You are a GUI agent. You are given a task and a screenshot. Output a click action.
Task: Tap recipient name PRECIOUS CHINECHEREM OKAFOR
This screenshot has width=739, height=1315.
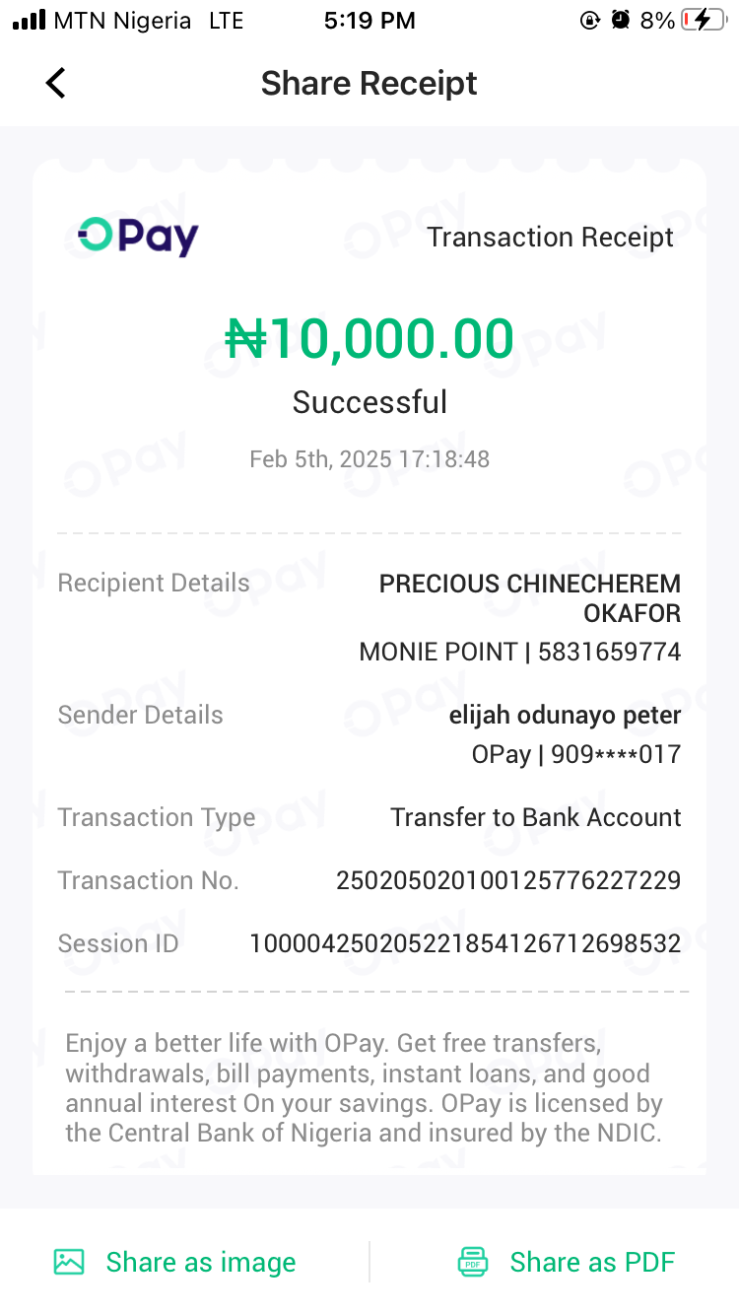click(530, 597)
